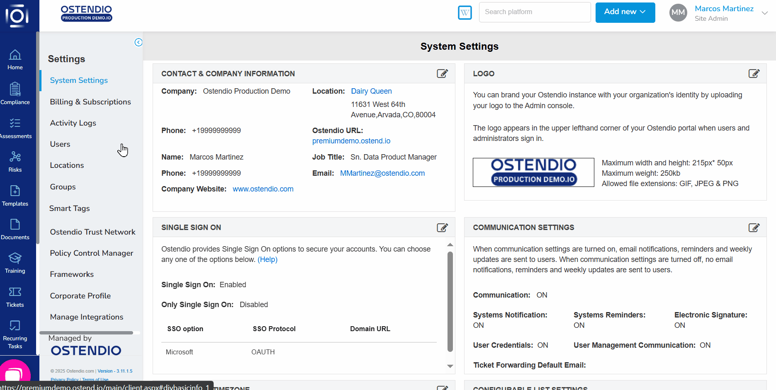Open Smart Tags settings page
776x390 pixels.
[69, 208]
